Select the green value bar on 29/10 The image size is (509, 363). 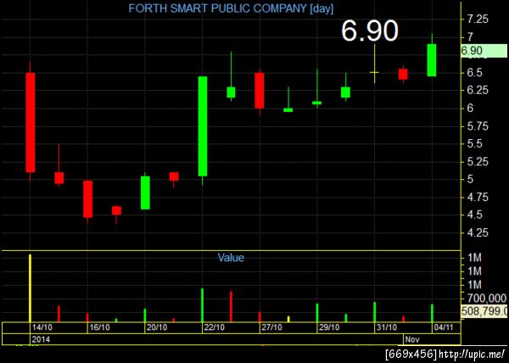317,313
